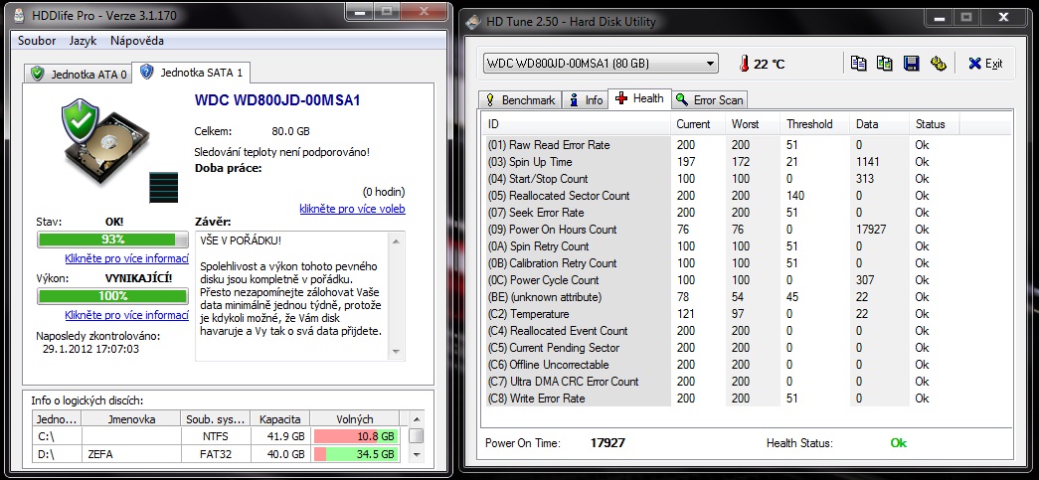Image resolution: width=1039 pixels, height=480 pixels.
Task: Click the up arrow of Závěr text scrollbar
Action: 397,240
